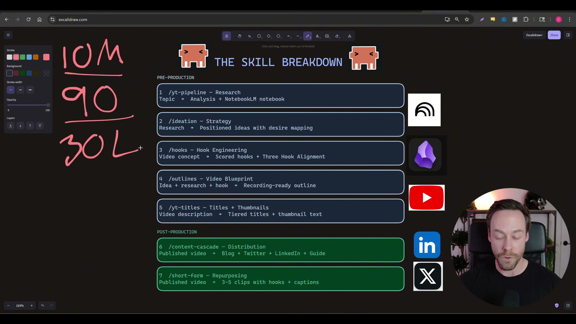Pick the green stroke color
This screenshot has height=324, width=576.
click(22, 57)
